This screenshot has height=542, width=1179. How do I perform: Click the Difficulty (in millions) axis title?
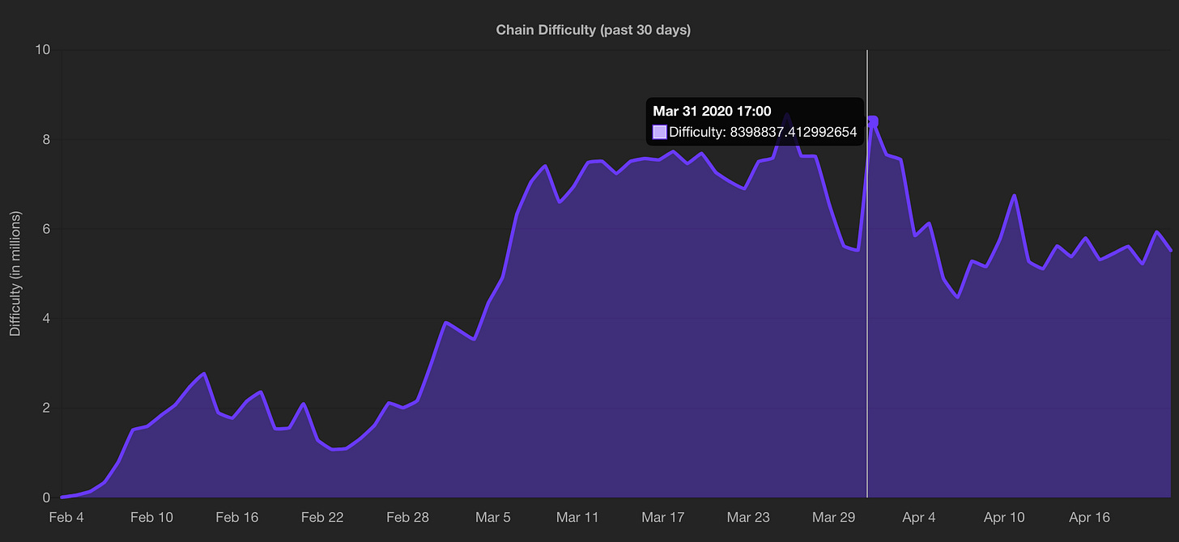[x=15, y=273]
